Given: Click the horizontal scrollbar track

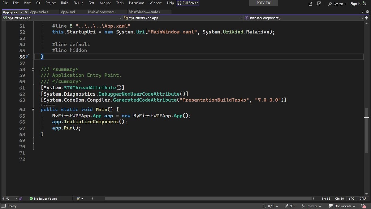Looking at the screenshot, I should coord(203,199).
